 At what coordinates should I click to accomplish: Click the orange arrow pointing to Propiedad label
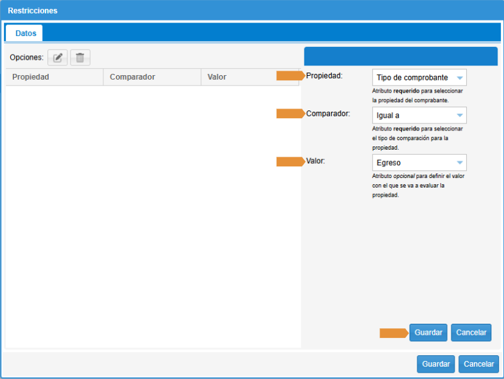coord(290,76)
